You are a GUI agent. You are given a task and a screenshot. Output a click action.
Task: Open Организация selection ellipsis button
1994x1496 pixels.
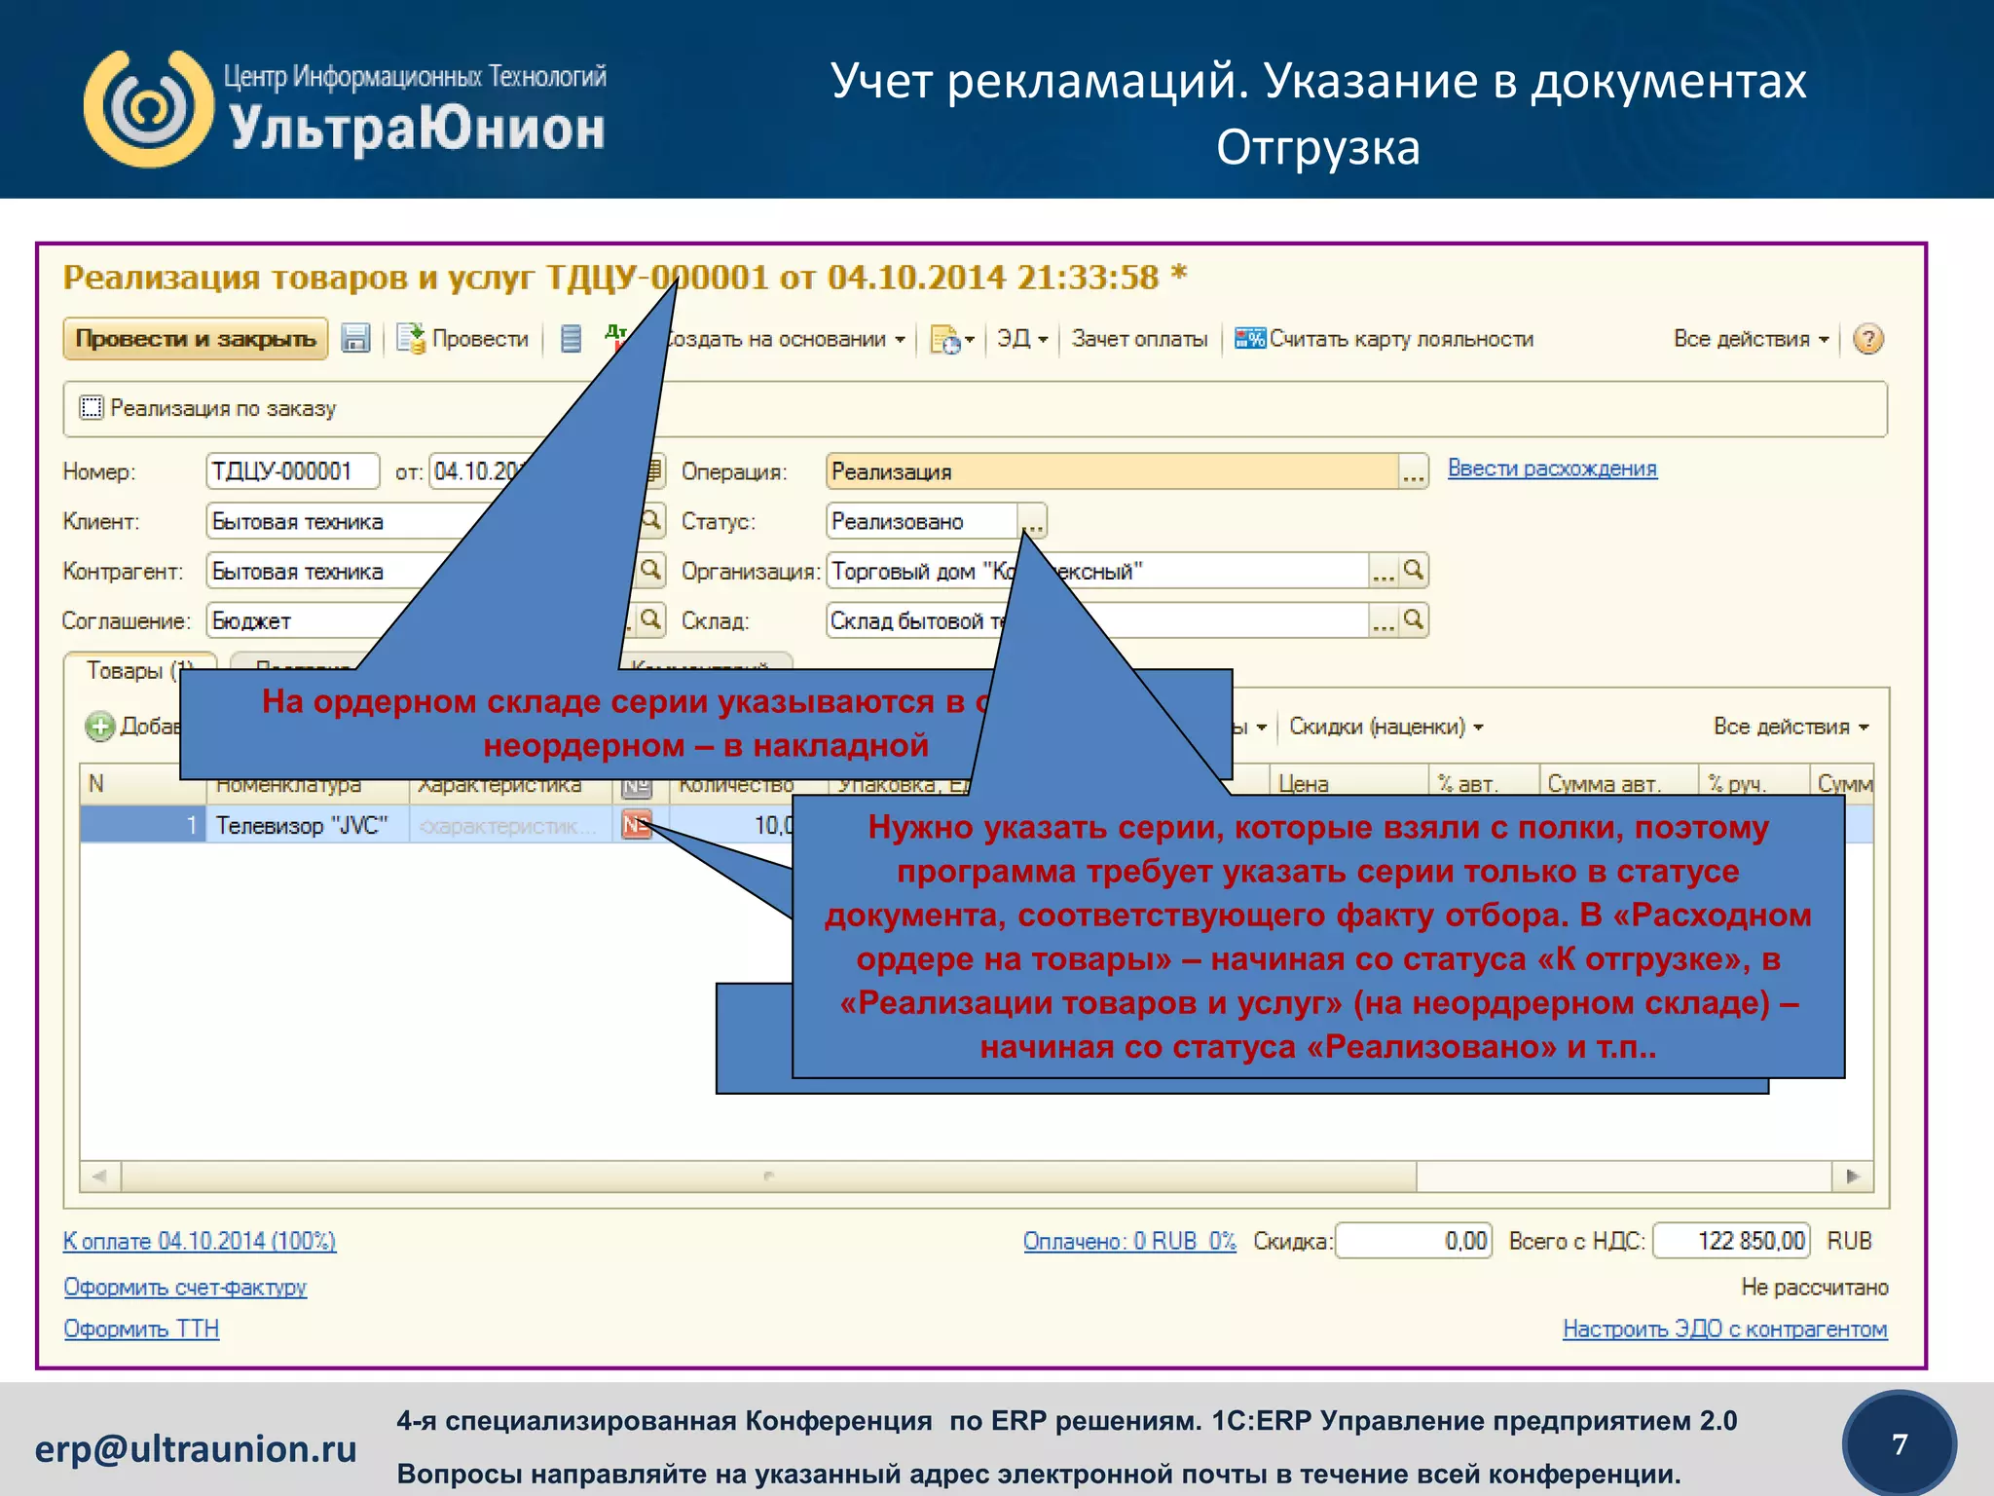(1384, 571)
